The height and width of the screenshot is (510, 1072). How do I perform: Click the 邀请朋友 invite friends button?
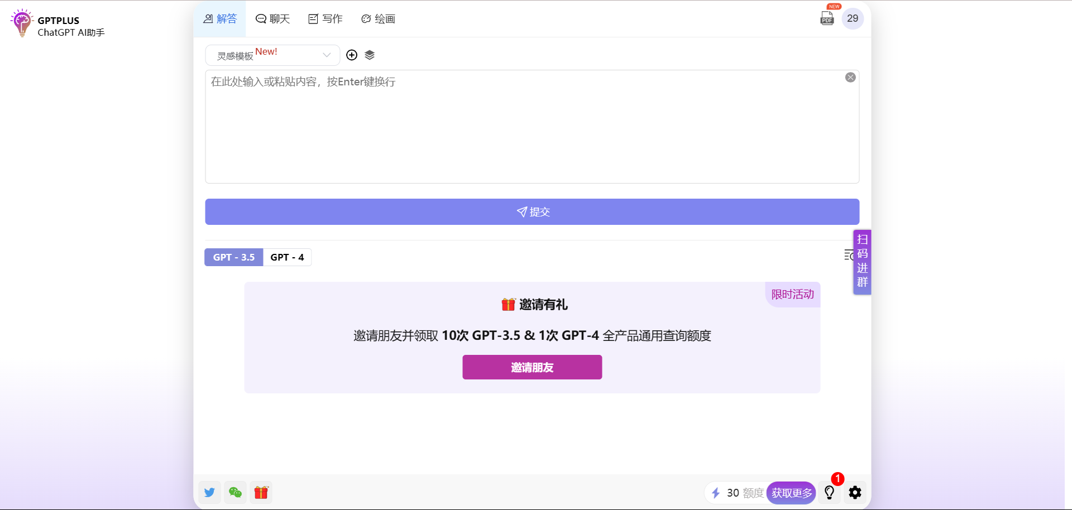pos(532,367)
